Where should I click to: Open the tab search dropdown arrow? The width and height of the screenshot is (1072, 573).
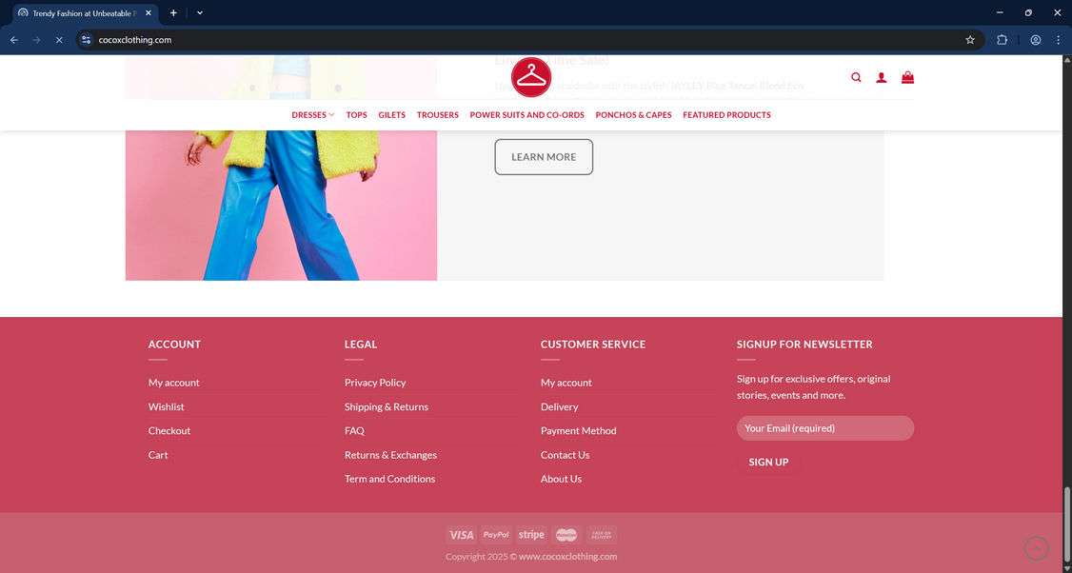200,13
